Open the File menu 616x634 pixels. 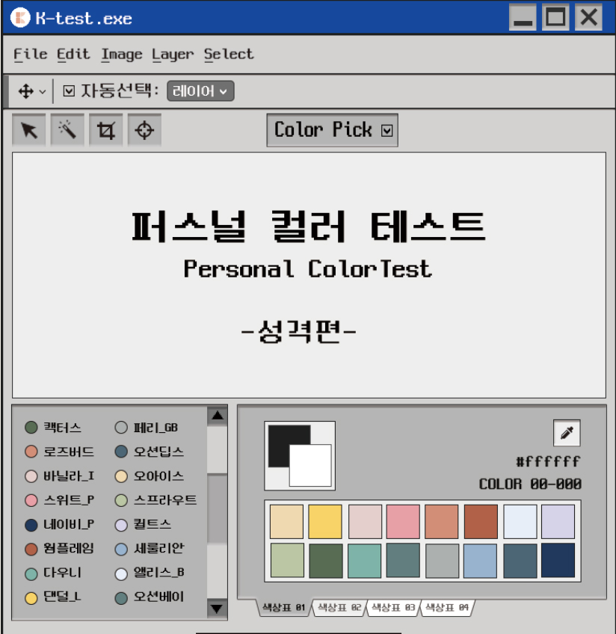31,54
